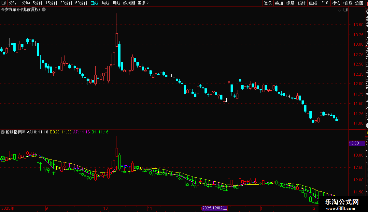
Task: Click the 2025年 label on time axis
Action: pos(8,208)
